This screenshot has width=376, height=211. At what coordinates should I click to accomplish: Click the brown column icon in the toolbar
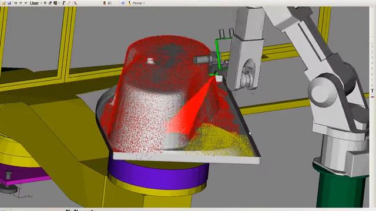[105, 3]
